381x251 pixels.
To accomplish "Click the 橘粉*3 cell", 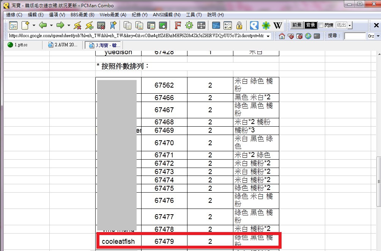I will tap(256, 130).
